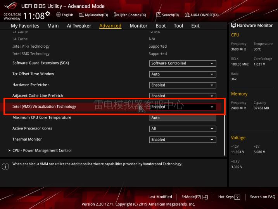The width and height of the screenshot is (278, 209).
Task: Click the 11:08 clock time
Action: pyautogui.click(x=34, y=16)
